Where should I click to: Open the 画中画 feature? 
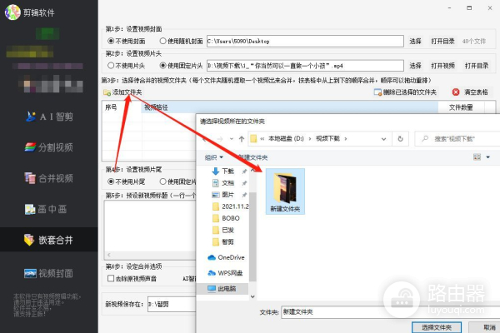click(46, 209)
